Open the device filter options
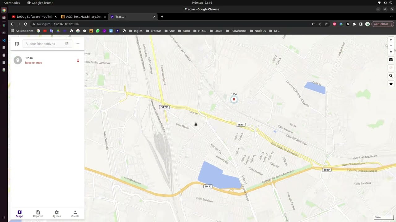 (67, 44)
